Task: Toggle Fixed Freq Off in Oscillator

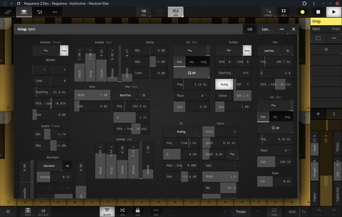Action: click(234, 73)
